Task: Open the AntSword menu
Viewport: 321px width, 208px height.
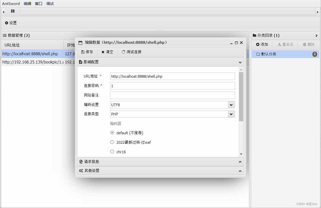Action: point(11,4)
